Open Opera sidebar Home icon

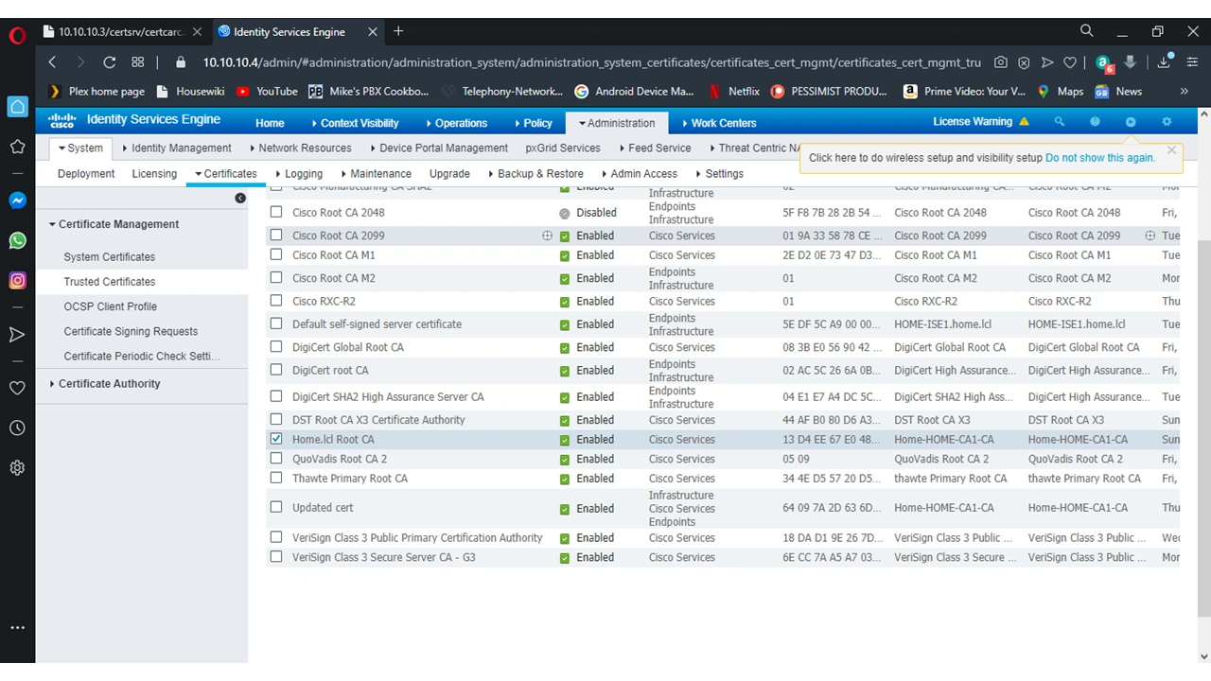coord(17,107)
